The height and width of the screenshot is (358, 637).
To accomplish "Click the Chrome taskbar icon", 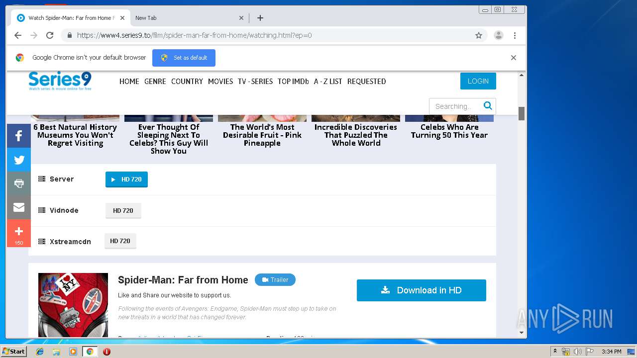I will click(x=90, y=352).
